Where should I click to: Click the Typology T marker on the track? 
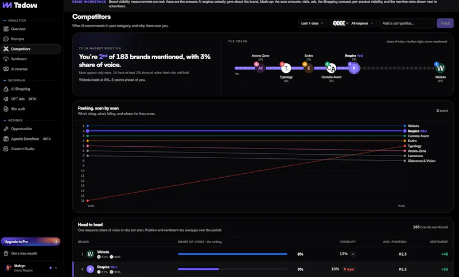286,68
